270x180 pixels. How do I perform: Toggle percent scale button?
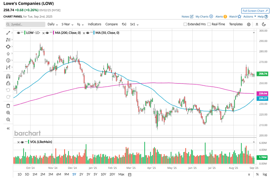(x=257, y=174)
